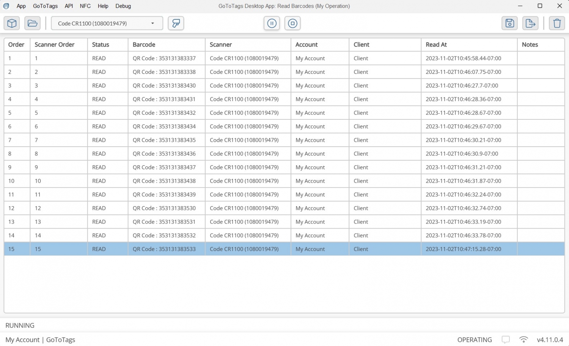Image resolution: width=569 pixels, height=346 pixels.
Task: Click the My Account | GoToTags link
Action: click(40, 340)
